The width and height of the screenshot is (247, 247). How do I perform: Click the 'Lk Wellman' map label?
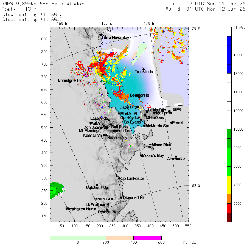(x=96, y=205)
